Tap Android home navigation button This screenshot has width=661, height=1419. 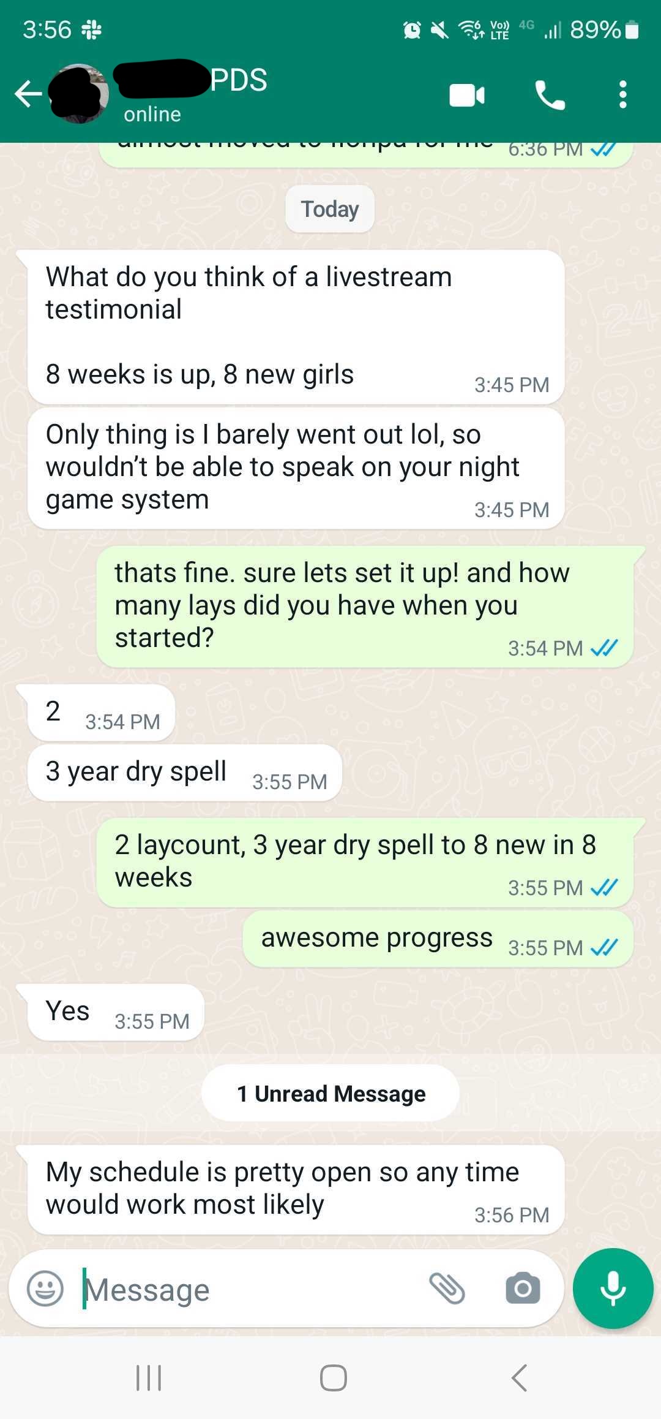click(334, 1378)
